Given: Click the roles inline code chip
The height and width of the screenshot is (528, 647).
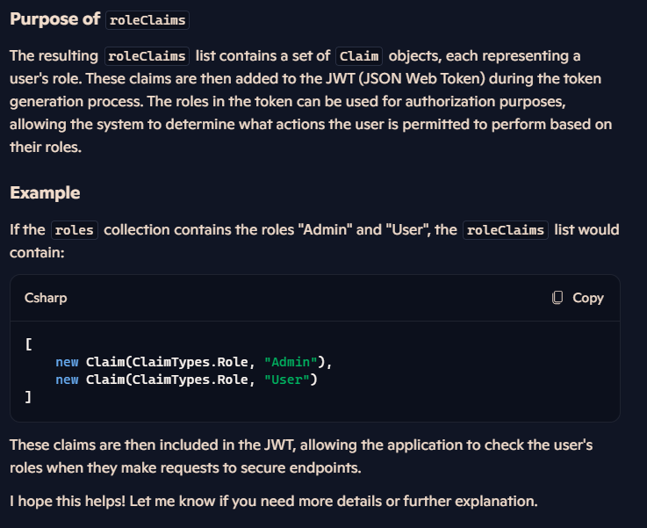Looking at the screenshot, I should [75, 230].
